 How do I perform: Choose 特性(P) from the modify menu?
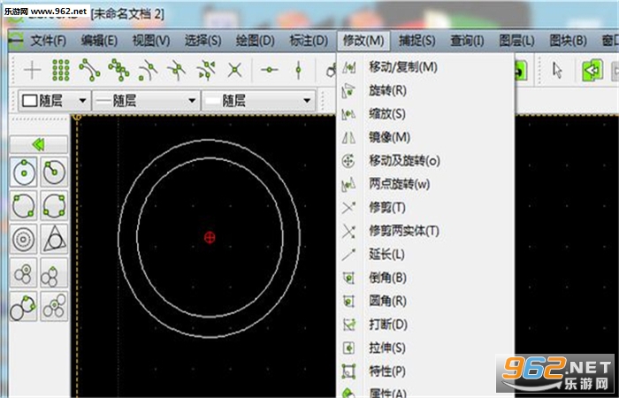coord(425,371)
